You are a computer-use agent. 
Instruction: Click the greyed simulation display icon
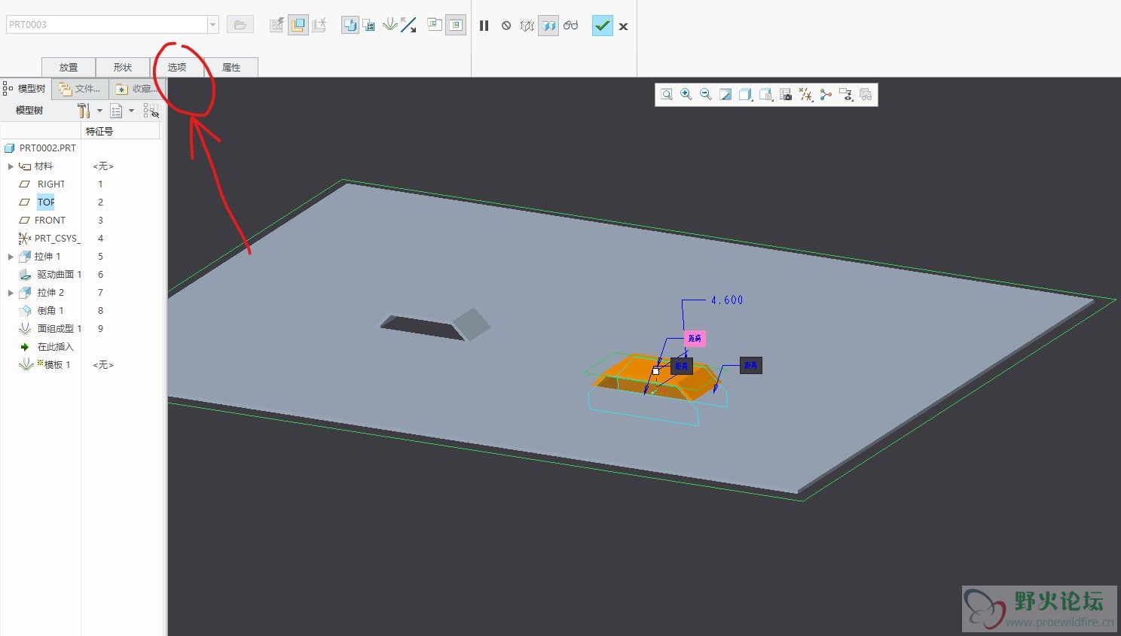pos(866,94)
